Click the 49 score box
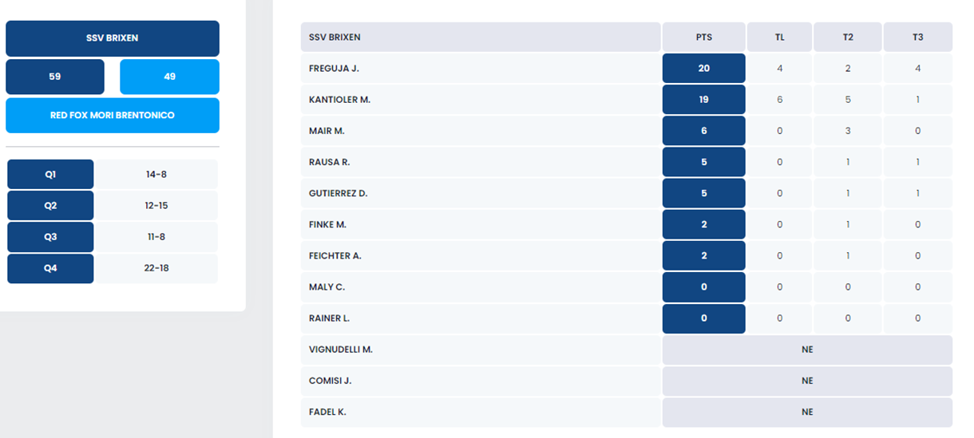This screenshot has height=438, width=974. click(x=169, y=77)
